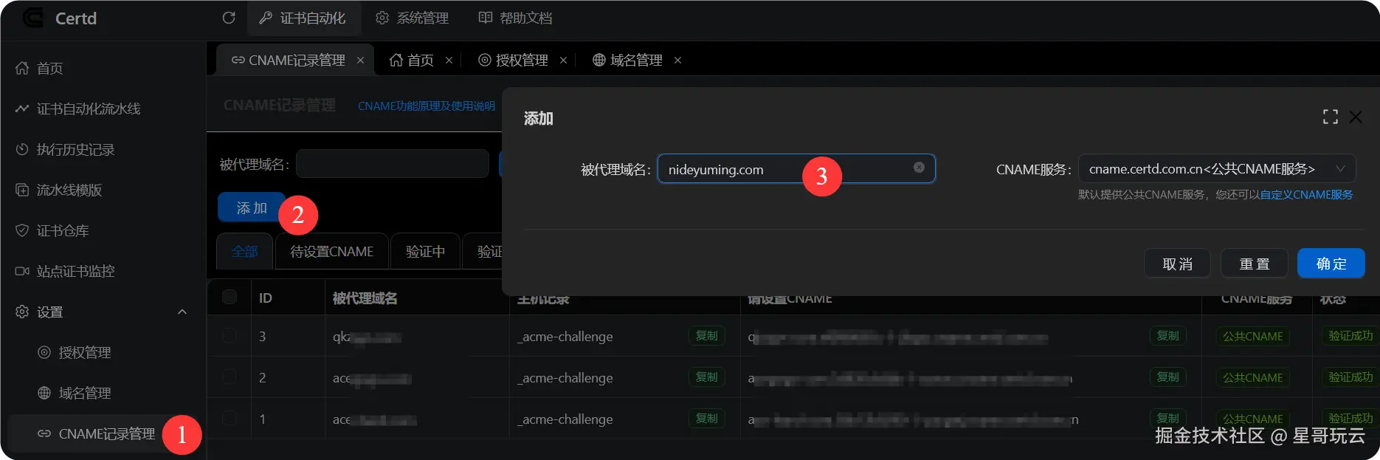This screenshot has width=1380, height=460.
Task: Open 域名管理 under 设置 in sidebar
Action: (102, 393)
